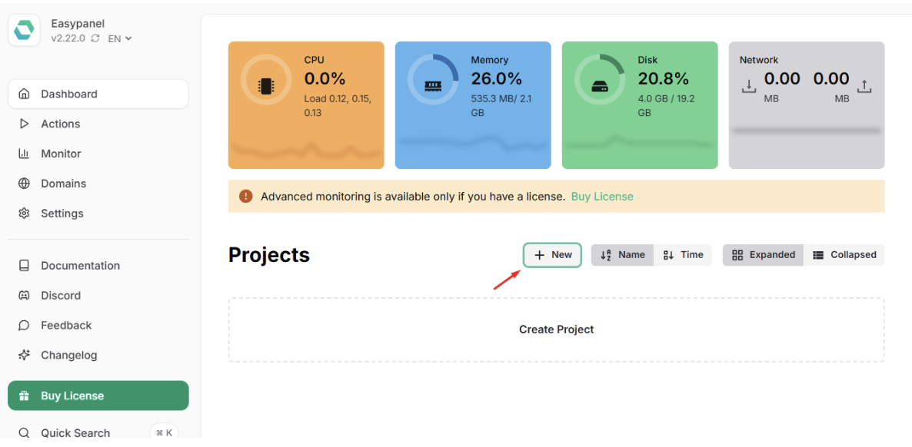Click the Dashboard home icon

tap(24, 94)
